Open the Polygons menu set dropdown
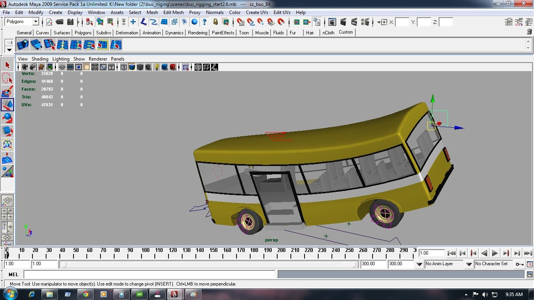Image resolution: width=534 pixels, height=300 pixels. [x=35, y=21]
